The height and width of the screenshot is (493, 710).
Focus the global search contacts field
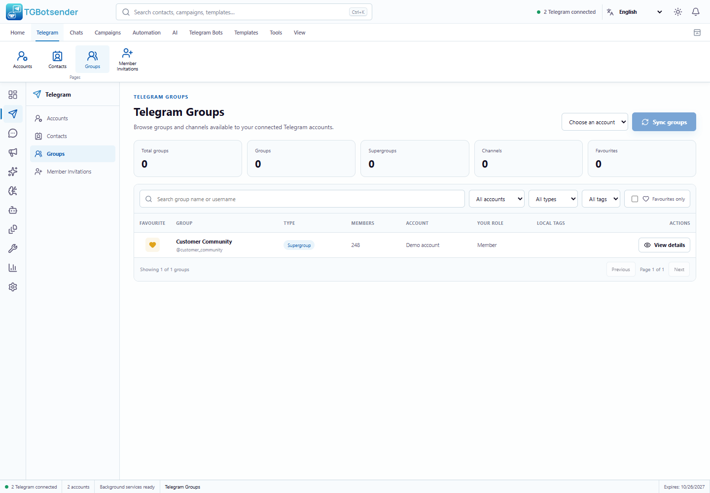[244, 12]
